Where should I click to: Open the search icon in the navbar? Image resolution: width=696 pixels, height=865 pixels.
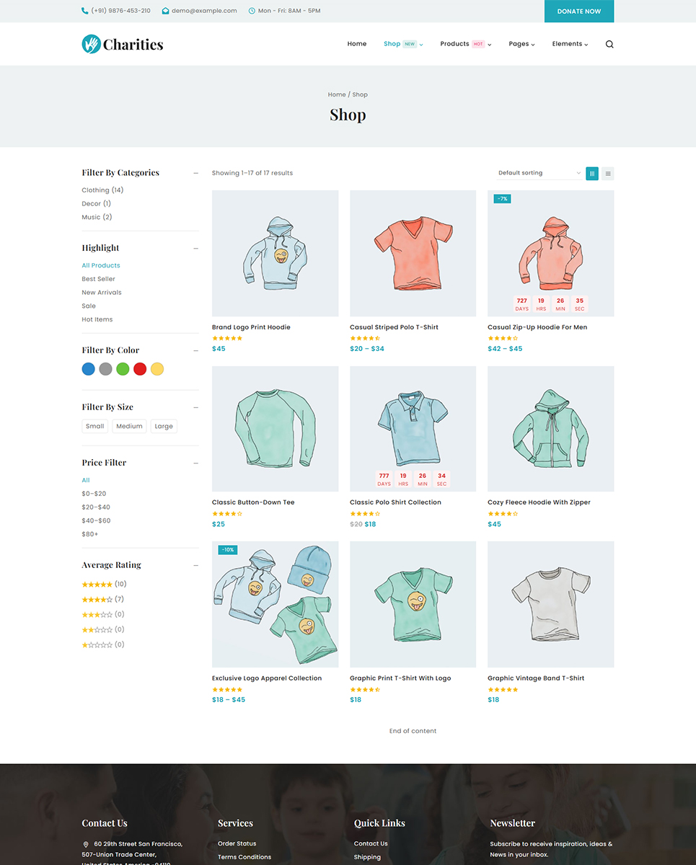point(609,44)
